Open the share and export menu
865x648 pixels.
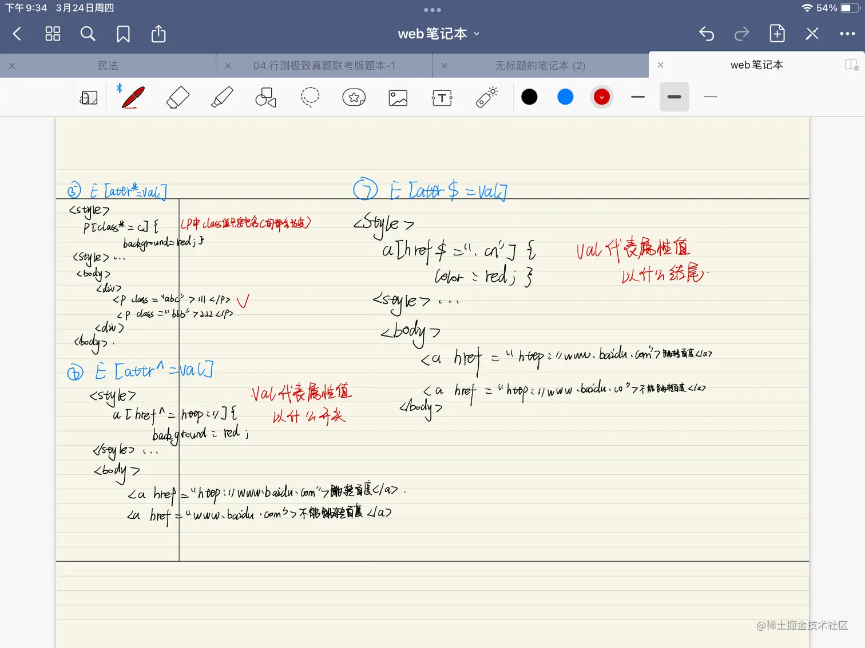click(158, 34)
